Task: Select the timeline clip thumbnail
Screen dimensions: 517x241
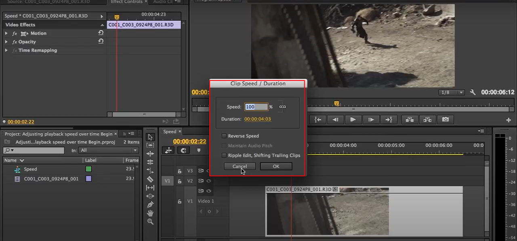Action: pos(327,214)
